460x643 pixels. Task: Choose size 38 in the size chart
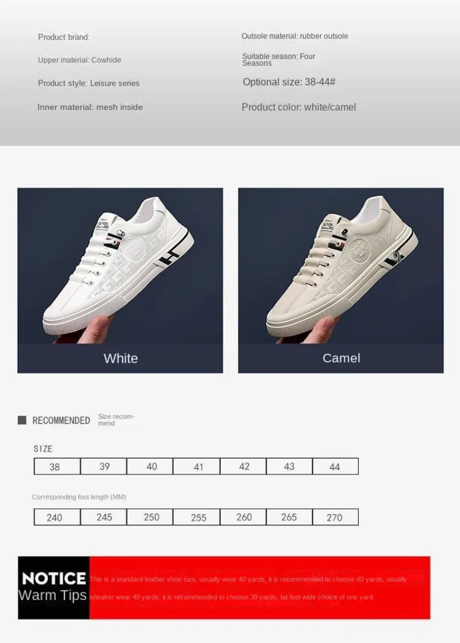[x=57, y=466]
